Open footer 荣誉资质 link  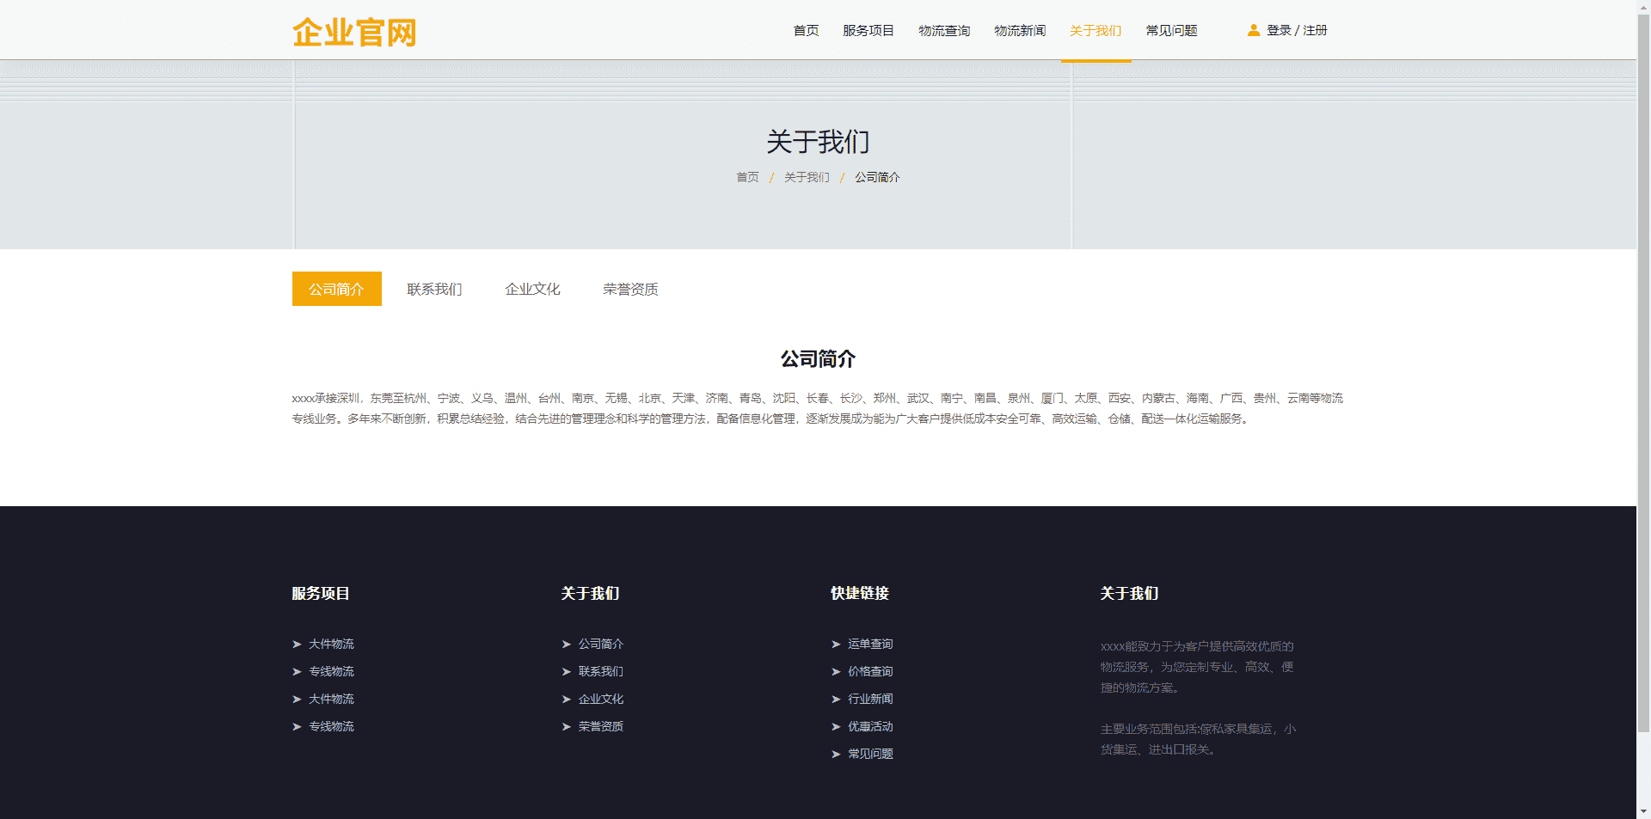pos(601,726)
